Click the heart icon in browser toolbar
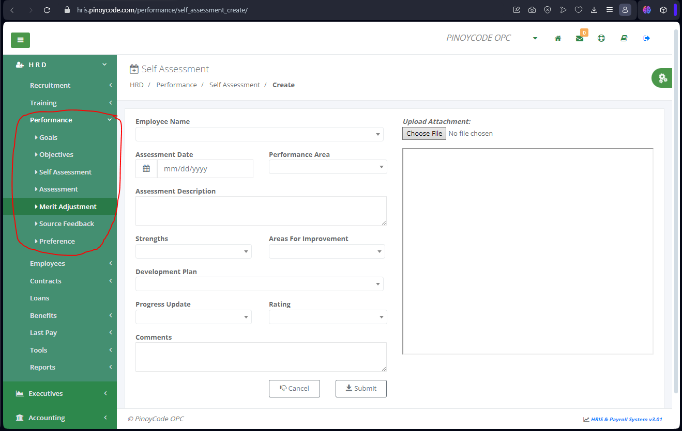Screen dimensions: 682x431 point(579,10)
